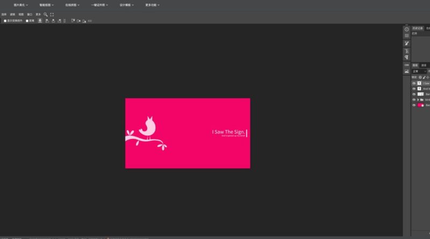Switch to the 历史记录 tab
Screen dimensions: 430x239
418,28
